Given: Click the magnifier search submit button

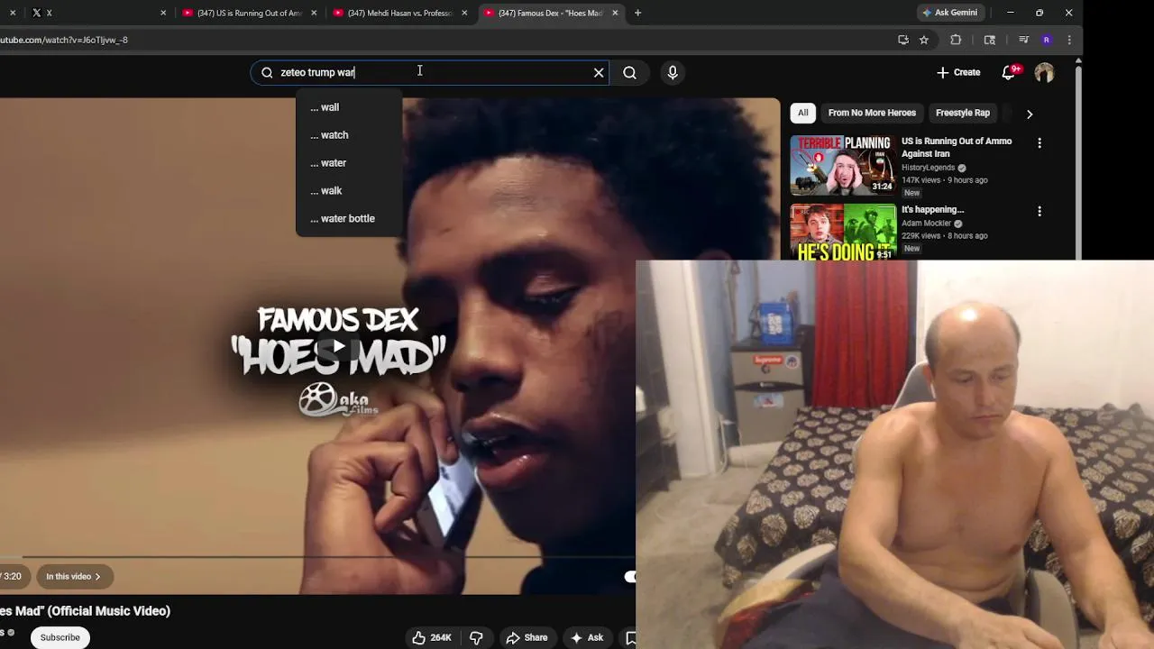Looking at the screenshot, I should click(x=629, y=73).
